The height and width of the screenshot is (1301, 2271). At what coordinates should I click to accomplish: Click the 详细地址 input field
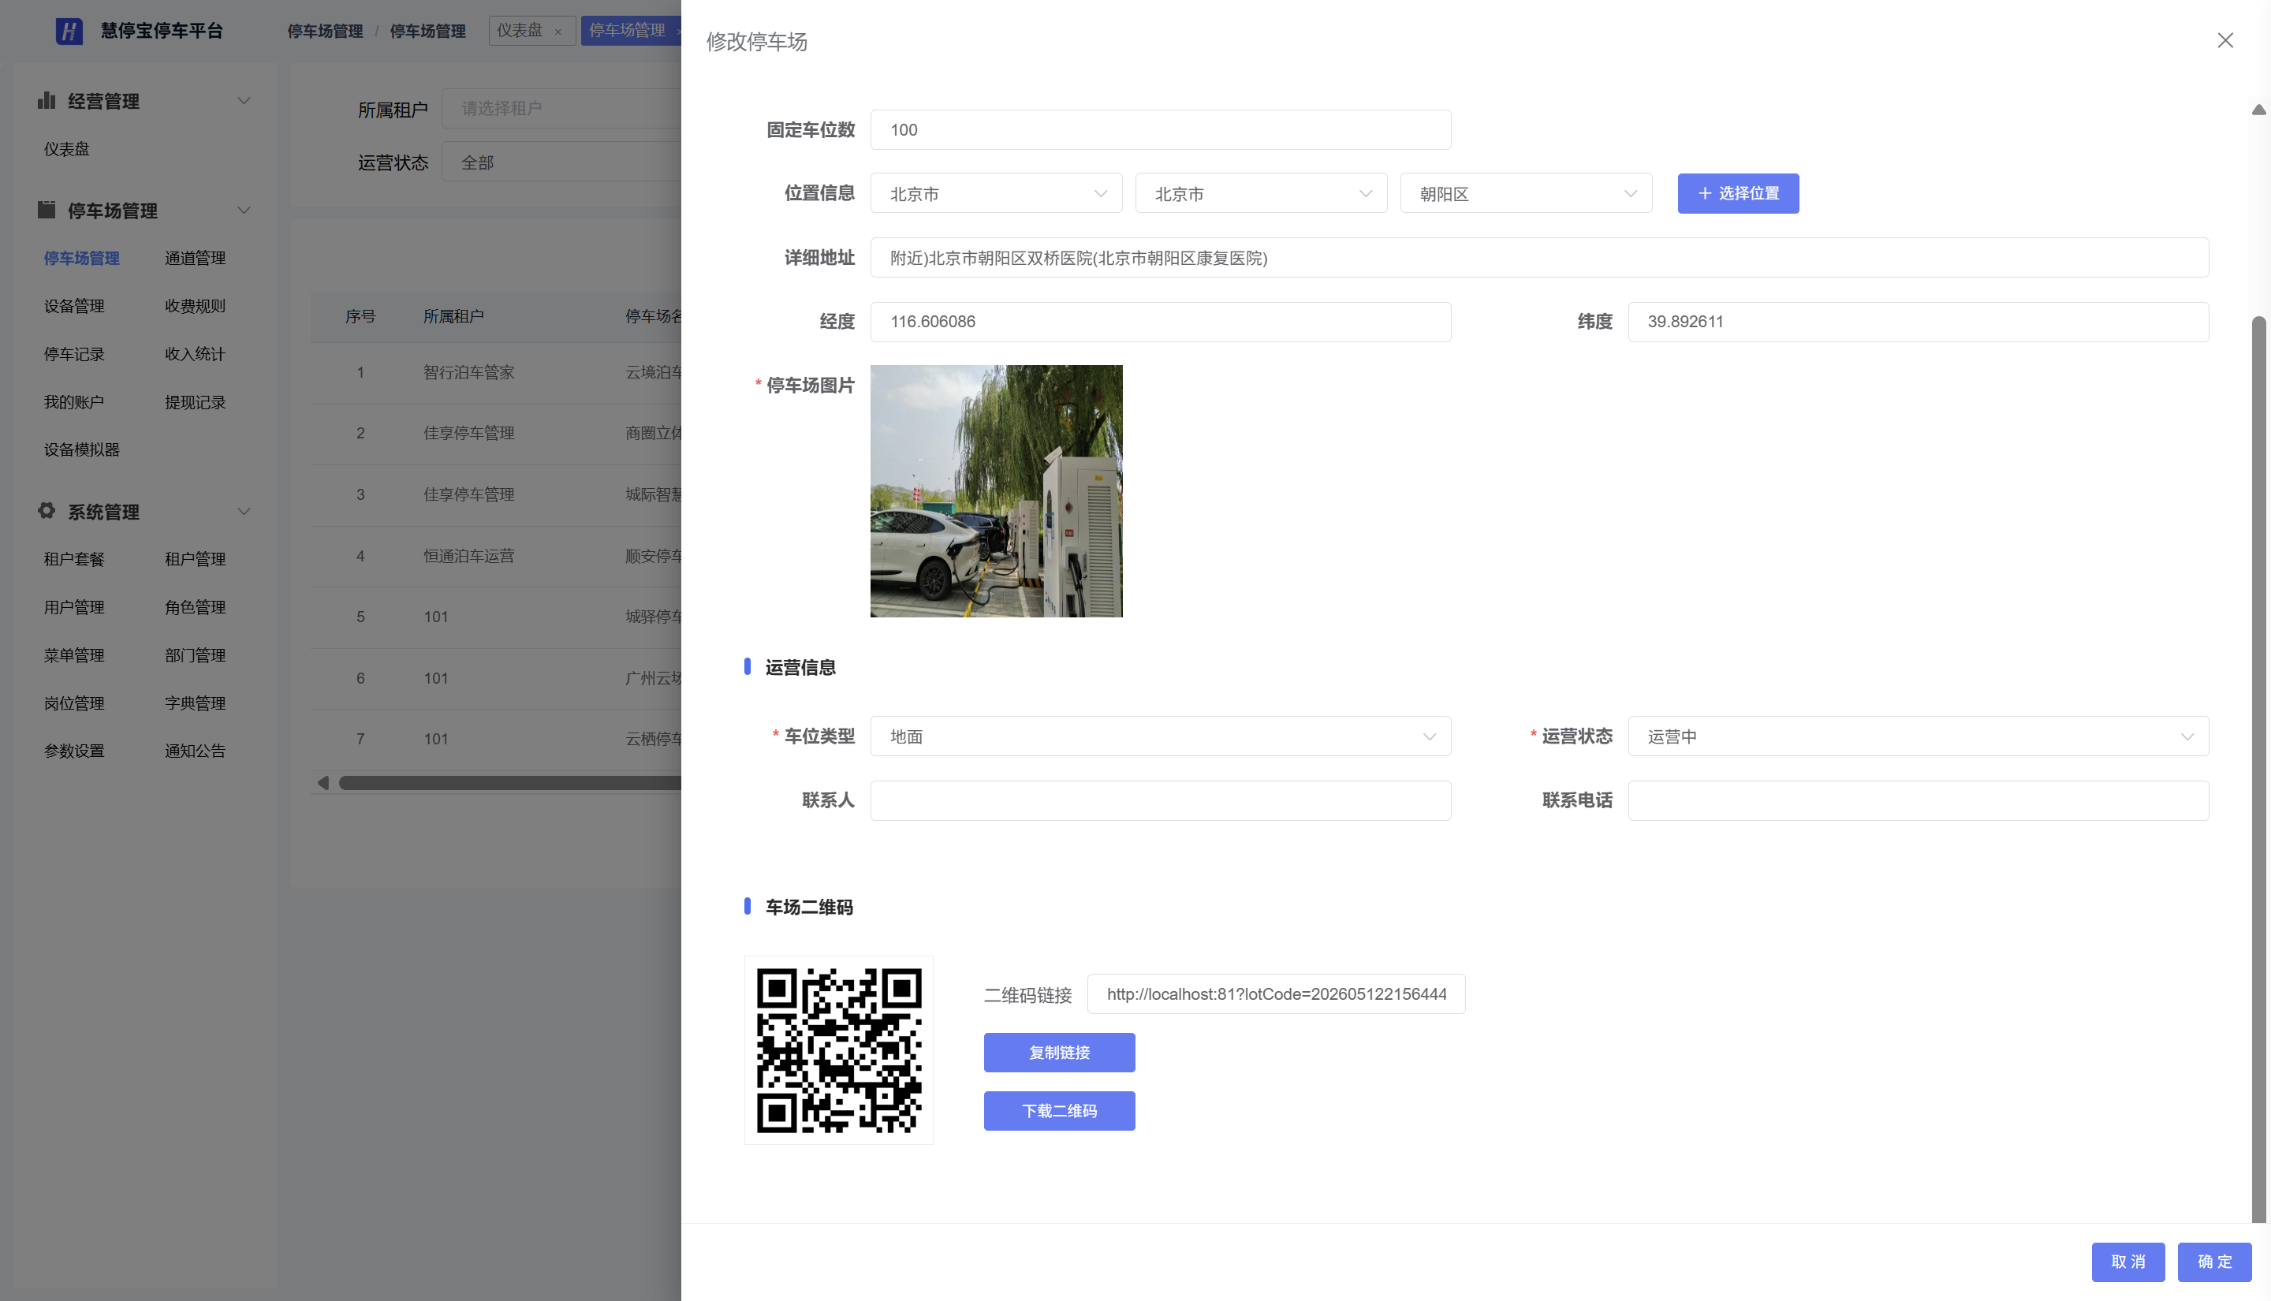(x=1539, y=257)
